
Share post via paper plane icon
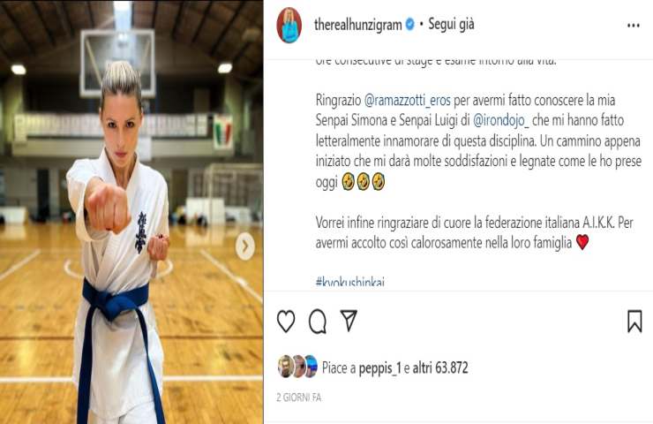pyautogui.click(x=349, y=320)
